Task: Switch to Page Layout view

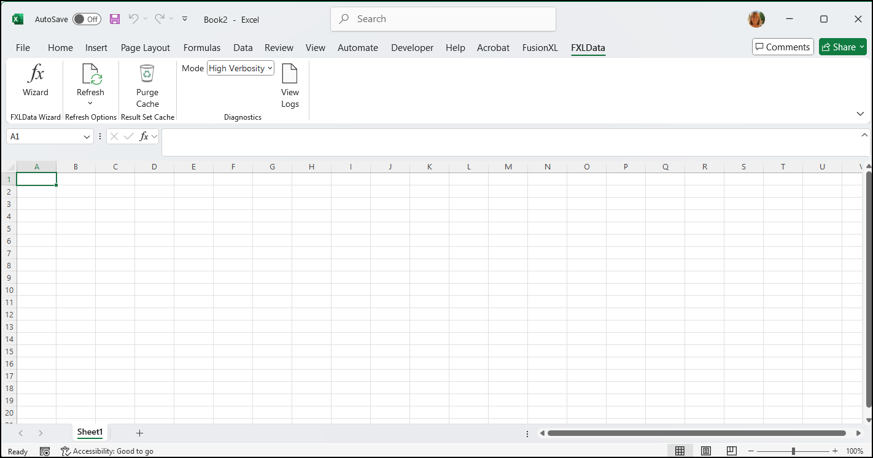Action: (x=705, y=451)
